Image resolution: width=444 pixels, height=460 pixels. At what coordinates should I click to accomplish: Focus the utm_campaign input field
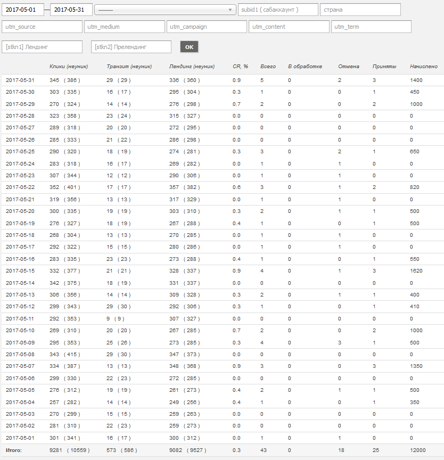pyautogui.click(x=207, y=27)
